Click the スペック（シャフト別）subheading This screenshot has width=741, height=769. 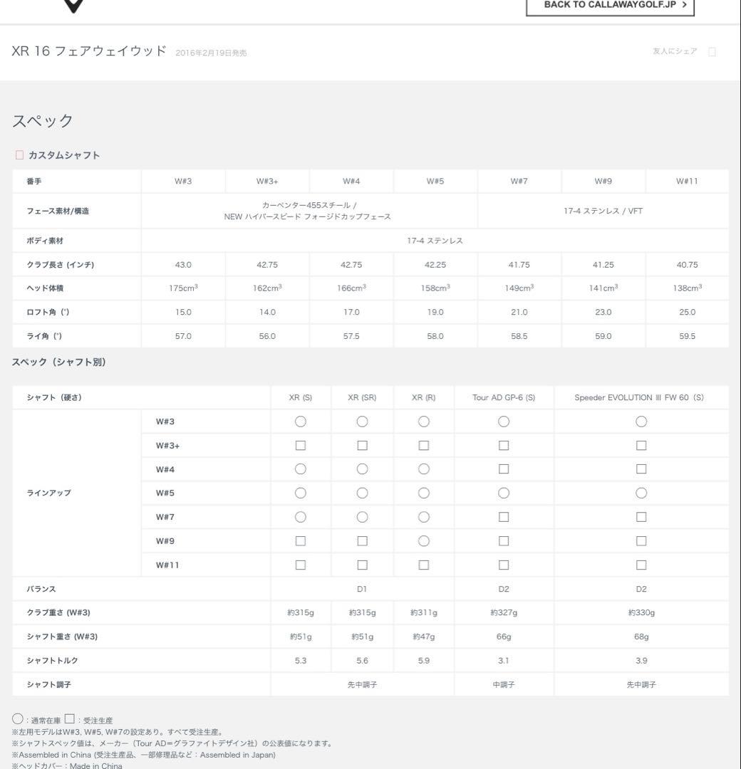tap(59, 362)
